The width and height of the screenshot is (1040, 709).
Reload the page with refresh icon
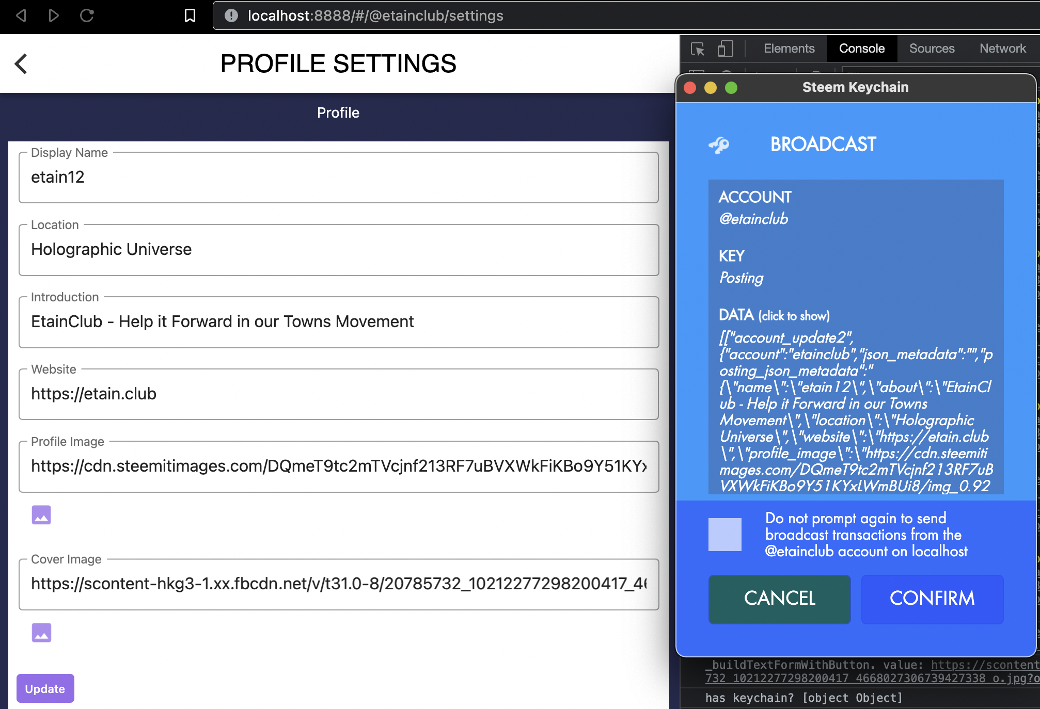click(x=87, y=15)
